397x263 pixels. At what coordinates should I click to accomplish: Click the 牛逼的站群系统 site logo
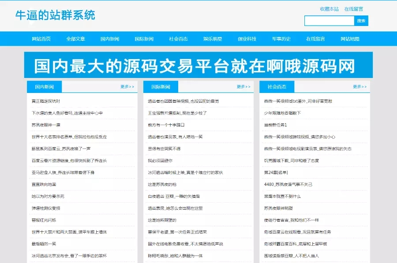click(x=55, y=15)
